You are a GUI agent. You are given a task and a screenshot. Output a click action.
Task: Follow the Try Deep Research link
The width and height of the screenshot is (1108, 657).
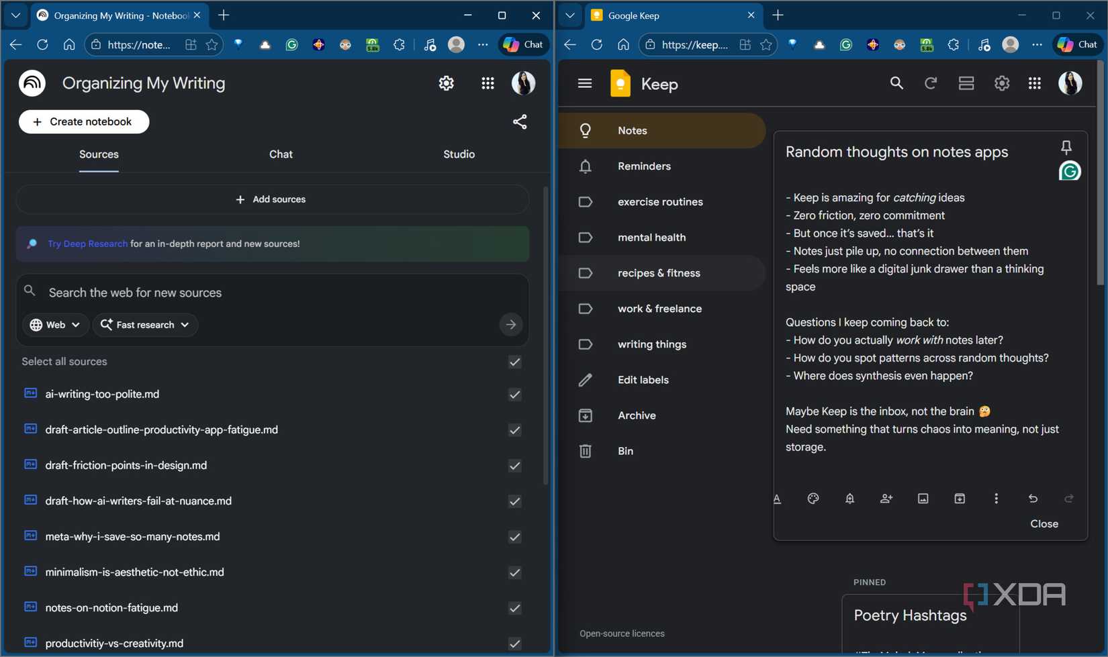(x=87, y=244)
